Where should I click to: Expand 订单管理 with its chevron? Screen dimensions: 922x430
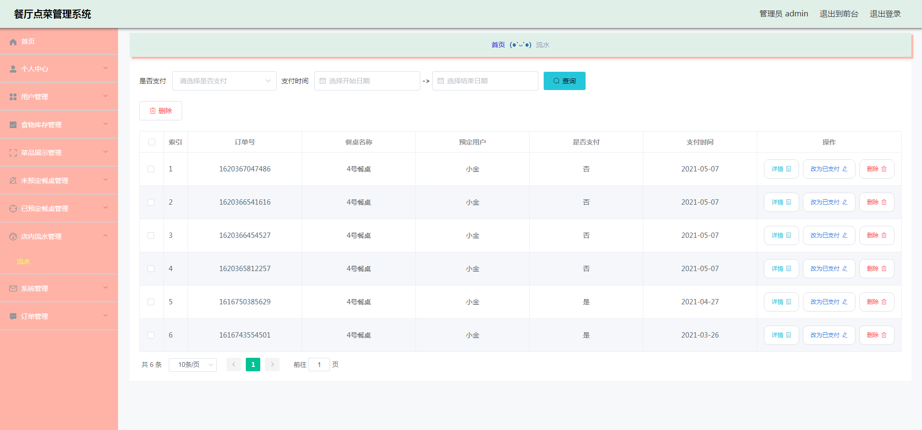pyautogui.click(x=106, y=315)
